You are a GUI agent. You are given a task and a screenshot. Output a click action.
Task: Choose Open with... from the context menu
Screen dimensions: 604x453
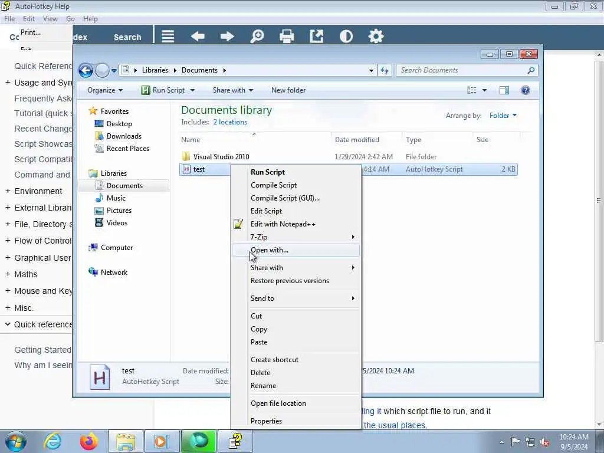[296, 250]
